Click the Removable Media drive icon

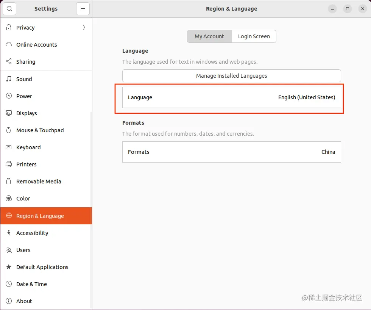coord(9,181)
